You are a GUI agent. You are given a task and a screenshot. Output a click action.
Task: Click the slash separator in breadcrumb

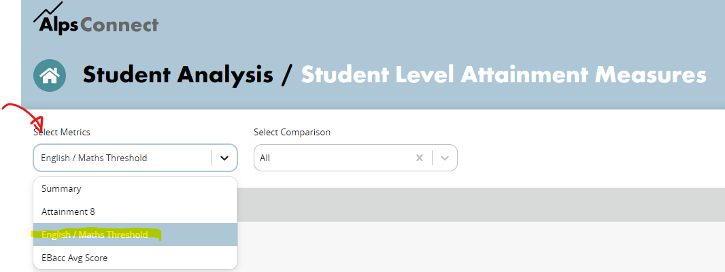(287, 75)
